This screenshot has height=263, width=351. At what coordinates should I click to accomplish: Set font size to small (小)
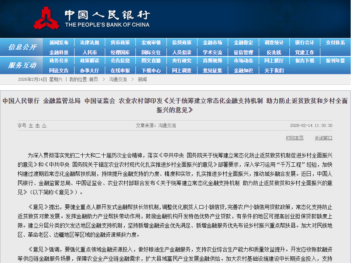pos(44,126)
